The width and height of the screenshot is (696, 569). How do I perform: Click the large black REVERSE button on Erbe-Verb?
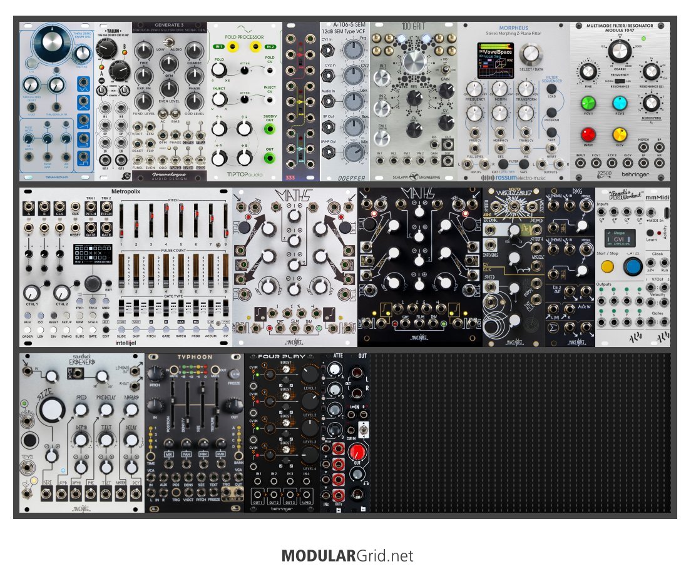(x=30, y=440)
